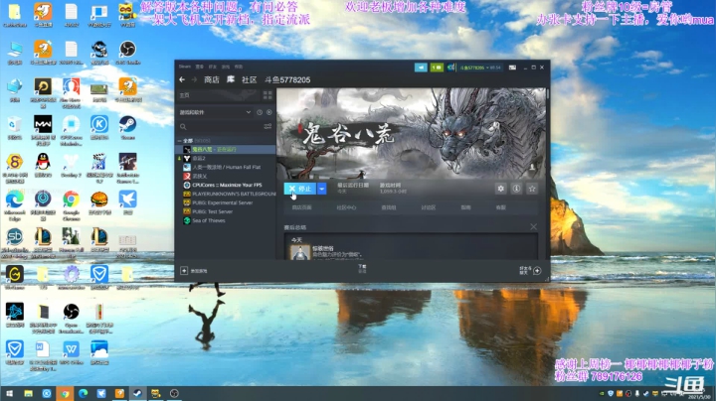The height and width of the screenshot is (401, 716).
Task: Select the Destiny 2 library entry
Action: coord(226,158)
